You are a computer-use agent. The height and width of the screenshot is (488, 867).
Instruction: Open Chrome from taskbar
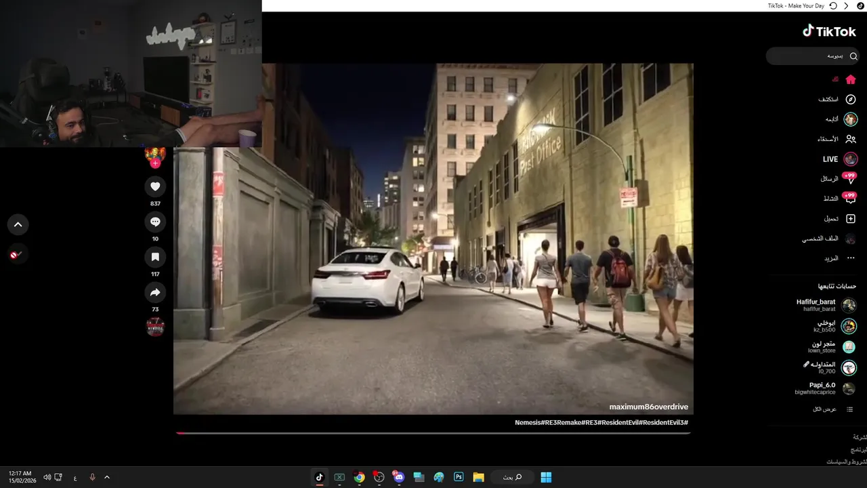pyautogui.click(x=359, y=477)
